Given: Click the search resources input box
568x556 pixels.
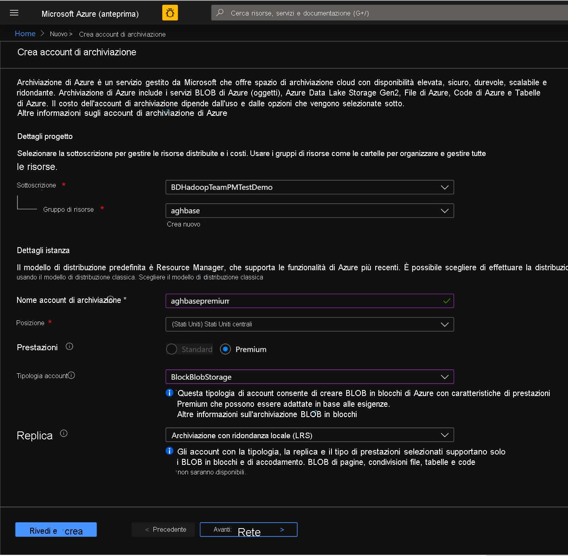Looking at the screenshot, I should click(x=390, y=13).
